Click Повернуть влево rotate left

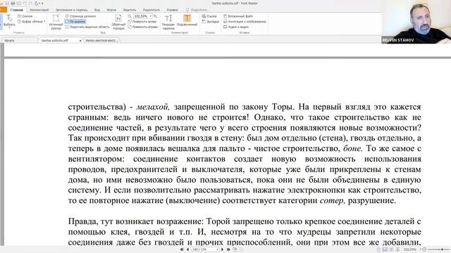point(142,22)
